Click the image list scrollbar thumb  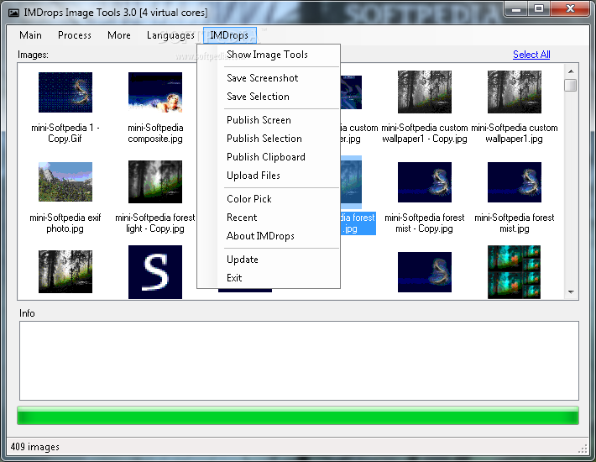pyautogui.click(x=571, y=85)
